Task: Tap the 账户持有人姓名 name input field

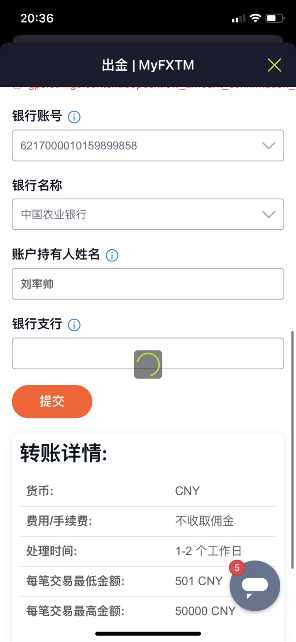Action: pyautogui.click(x=148, y=284)
